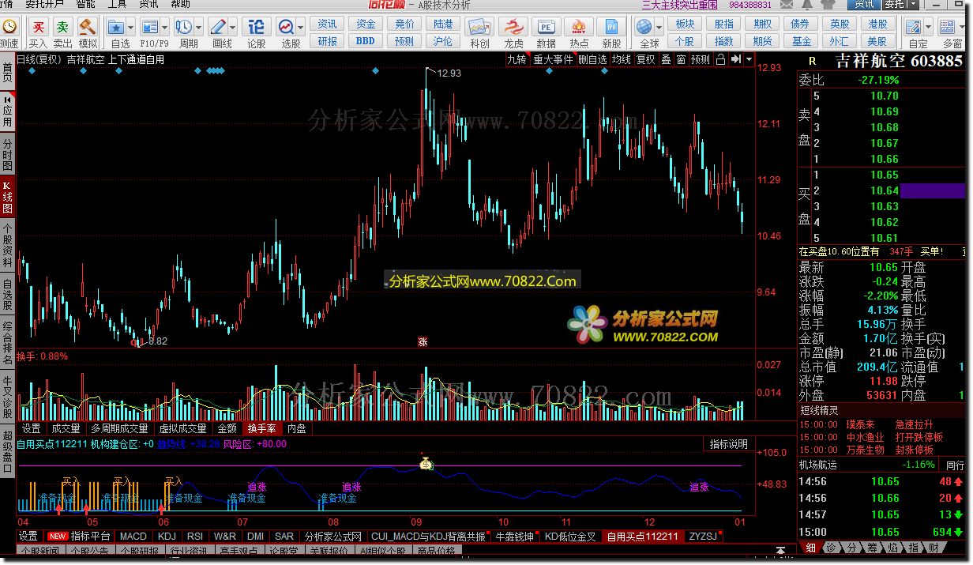
Task: Click the 卖出 sell icon
Action: pyautogui.click(x=63, y=28)
